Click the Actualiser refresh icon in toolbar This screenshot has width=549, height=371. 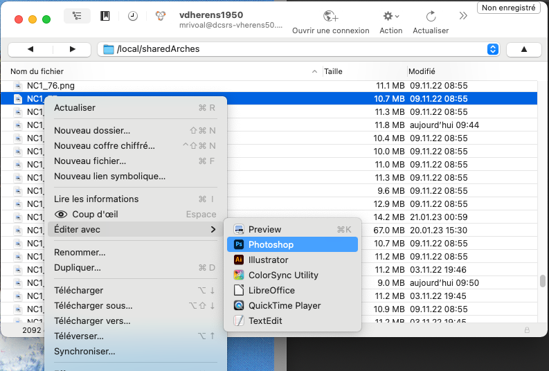click(431, 17)
